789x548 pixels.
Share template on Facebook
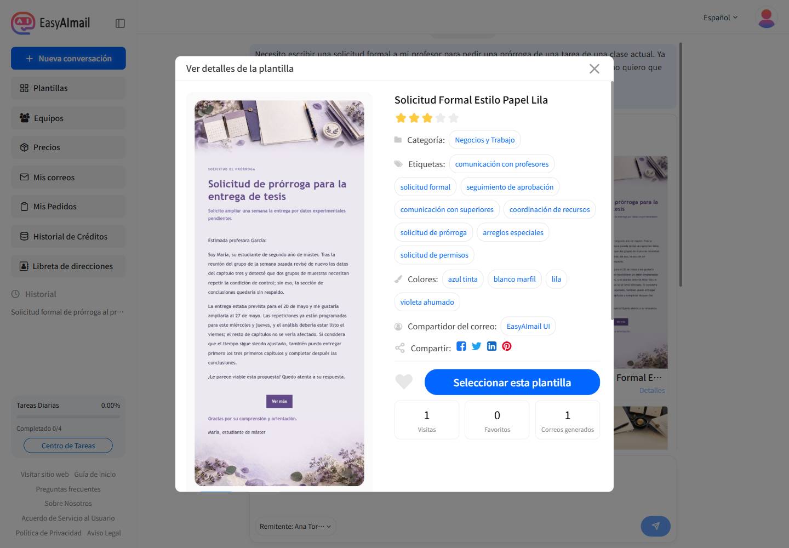(x=461, y=346)
